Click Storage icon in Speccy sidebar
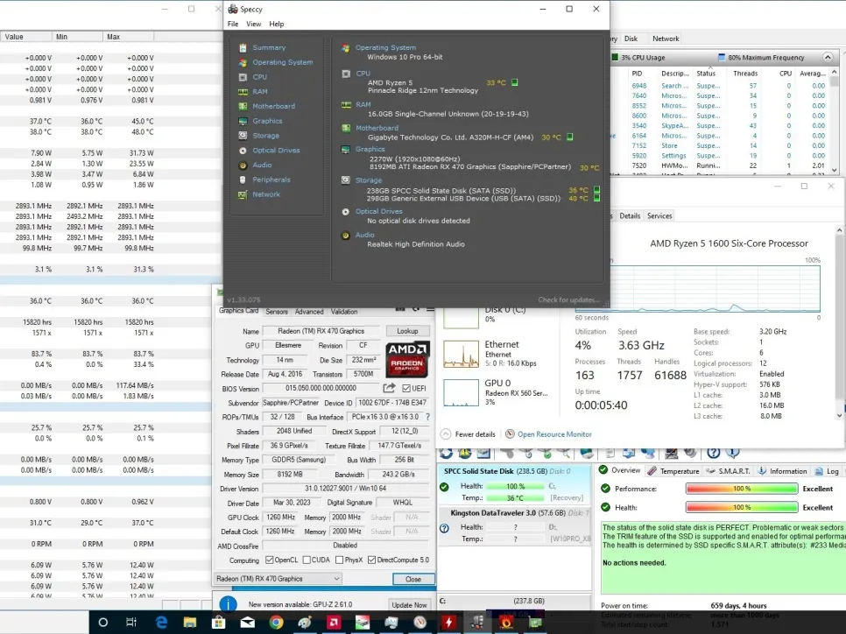The image size is (846, 634). point(243,136)
